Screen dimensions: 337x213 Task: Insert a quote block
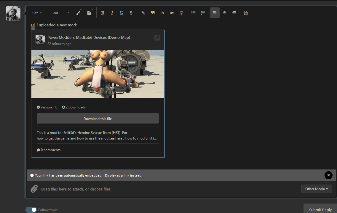pos(153,13)
